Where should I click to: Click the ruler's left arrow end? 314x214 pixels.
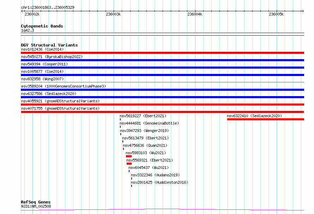[22, 11]
